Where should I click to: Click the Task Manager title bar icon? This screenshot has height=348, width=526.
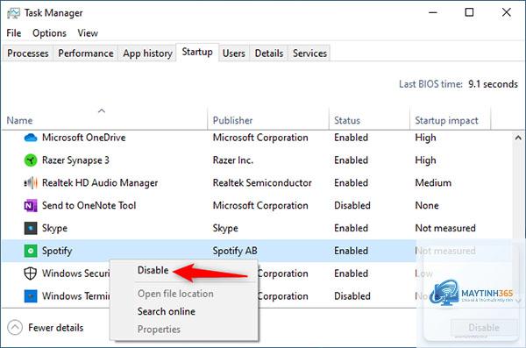pyautogui.click(x=13, y=13)
